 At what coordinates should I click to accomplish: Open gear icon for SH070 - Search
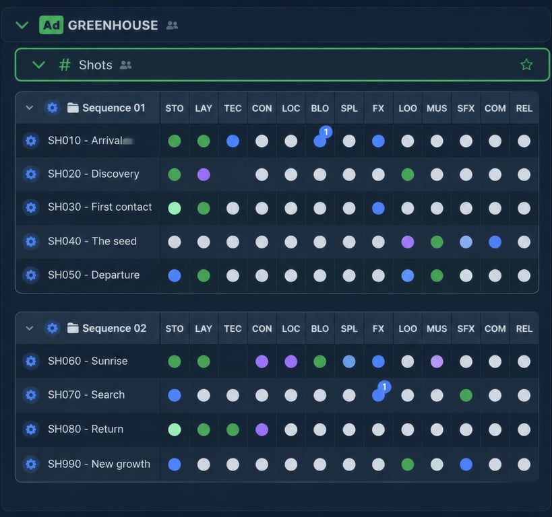pyautogui.click(x=31, y=395)
